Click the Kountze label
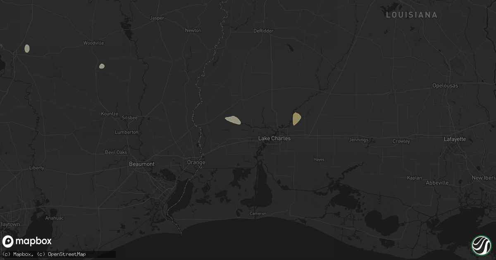This screenshot has width=496, height=260. (110, 113)
